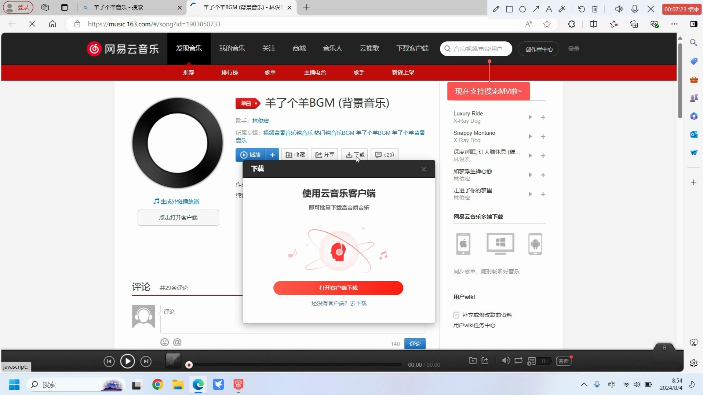
Task: Select the Android client icon under 多端下载
Action: pos(535,244)
